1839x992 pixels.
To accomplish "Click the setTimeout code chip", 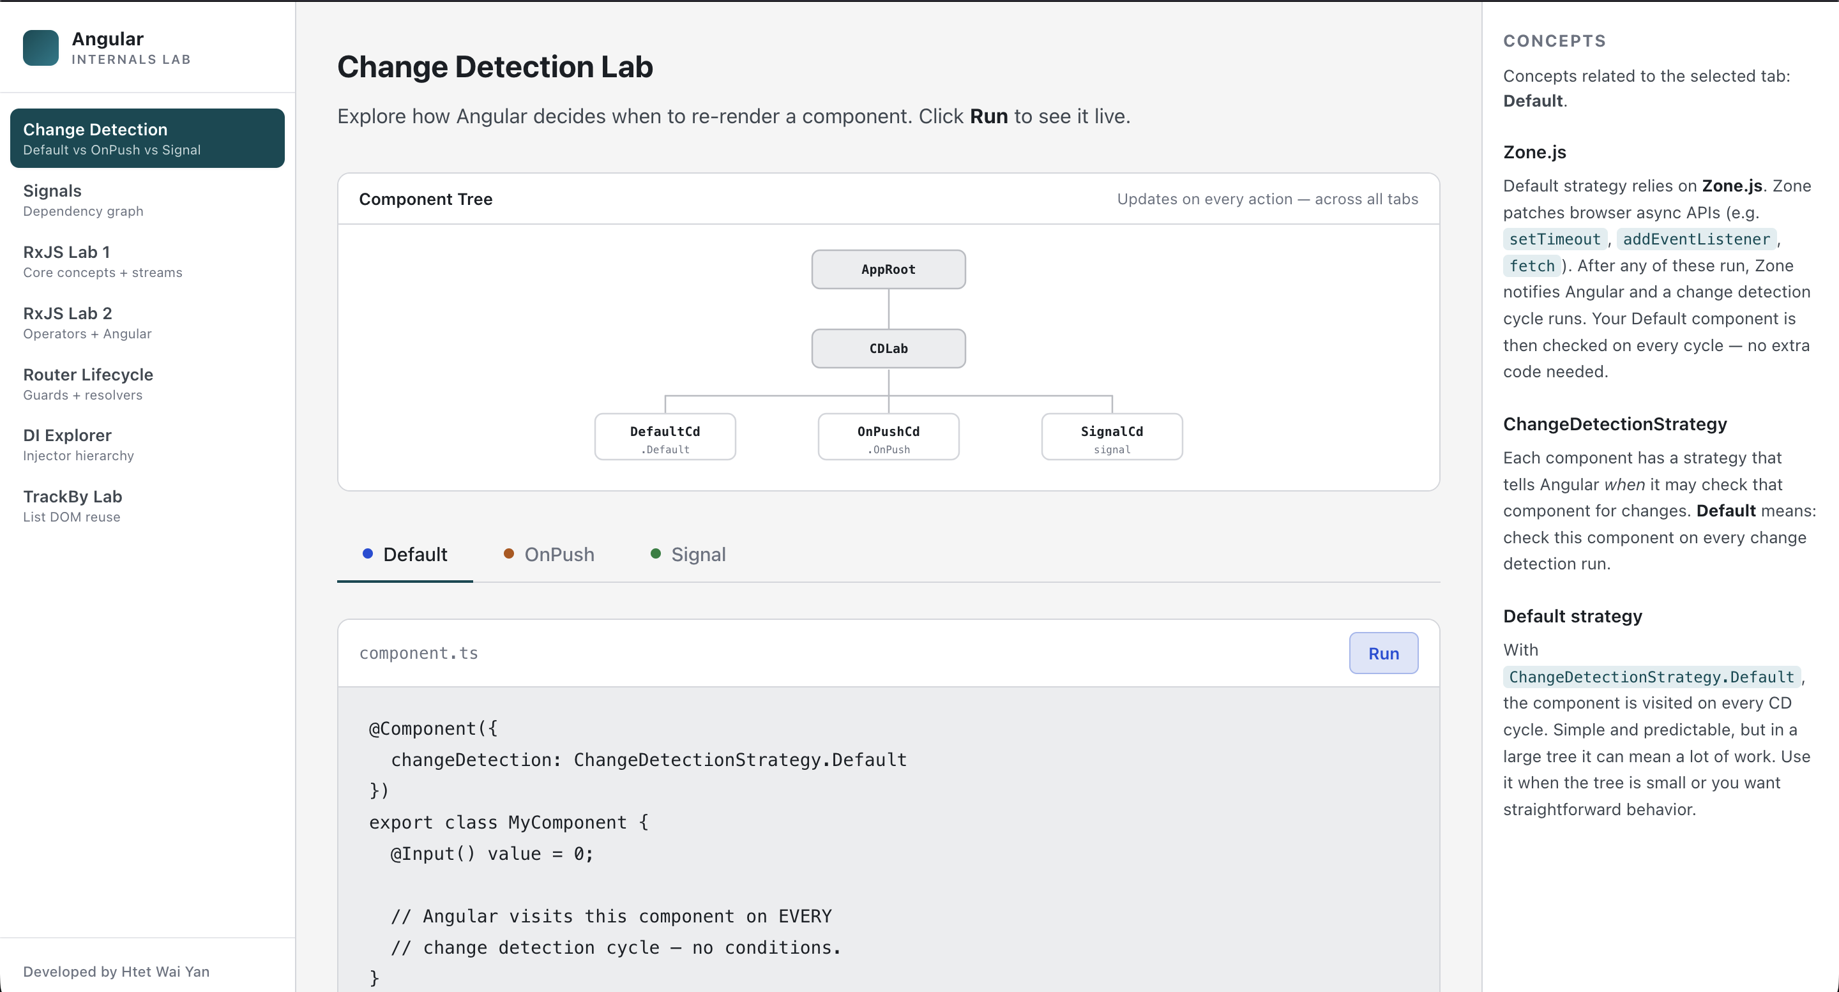I will 1554,239.
